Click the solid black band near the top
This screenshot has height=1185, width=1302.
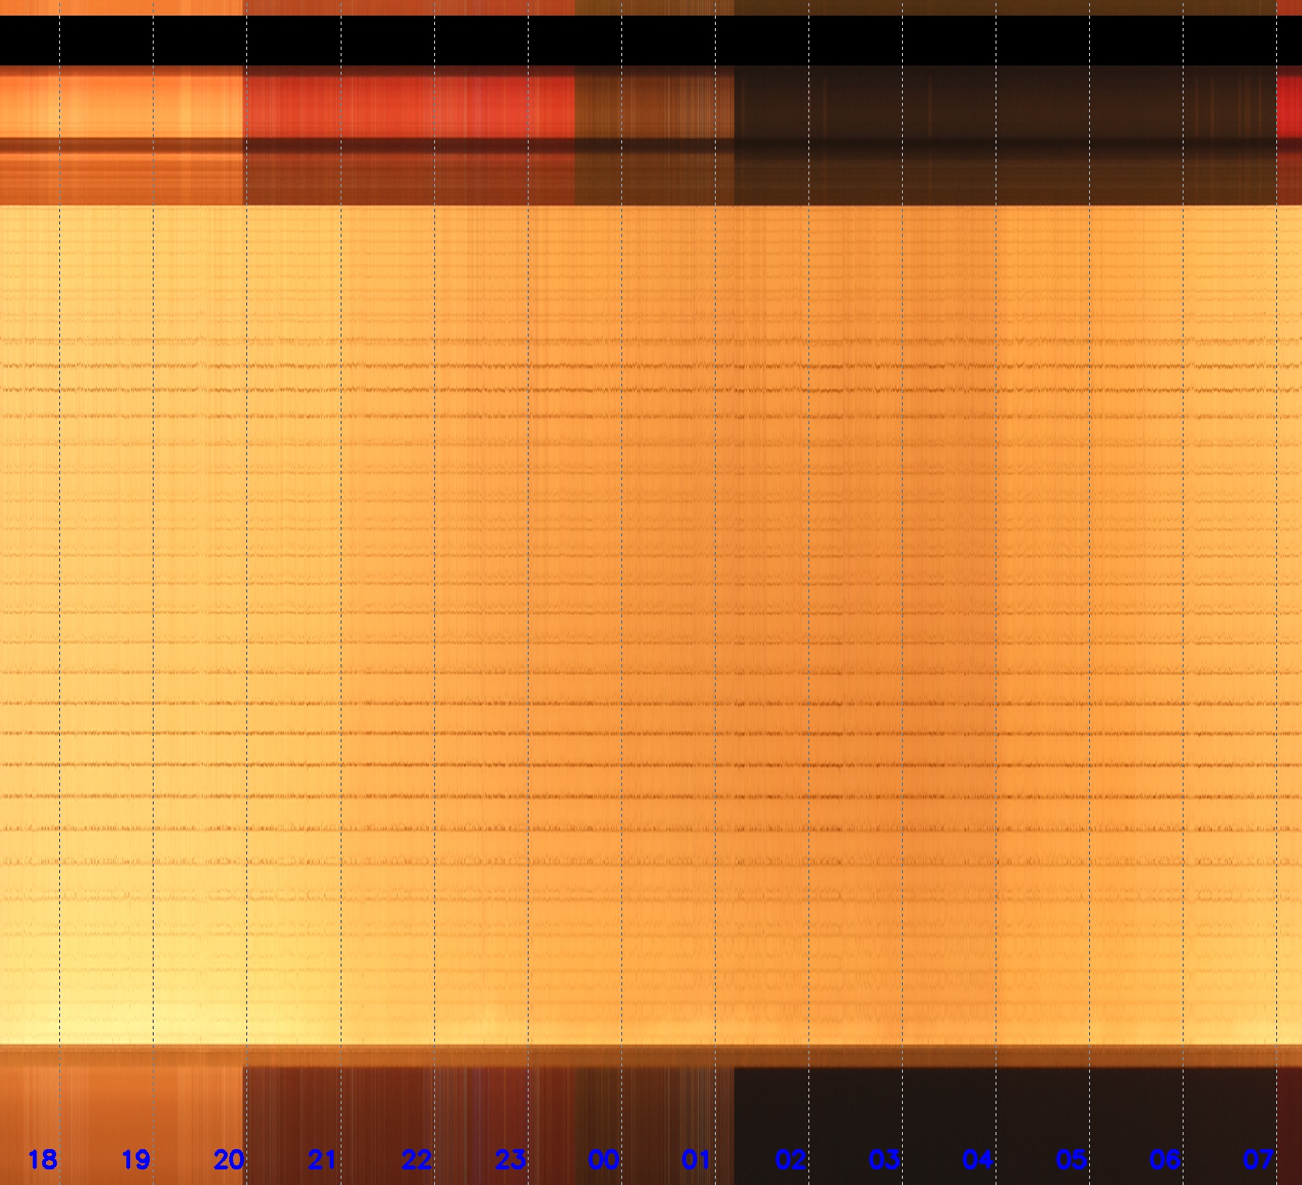651,41
